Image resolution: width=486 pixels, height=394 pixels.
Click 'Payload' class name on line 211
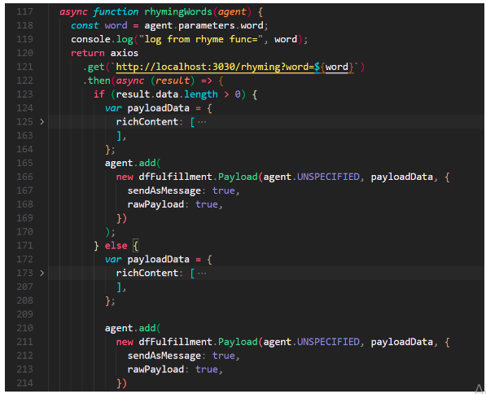click(x=238, y=342)
